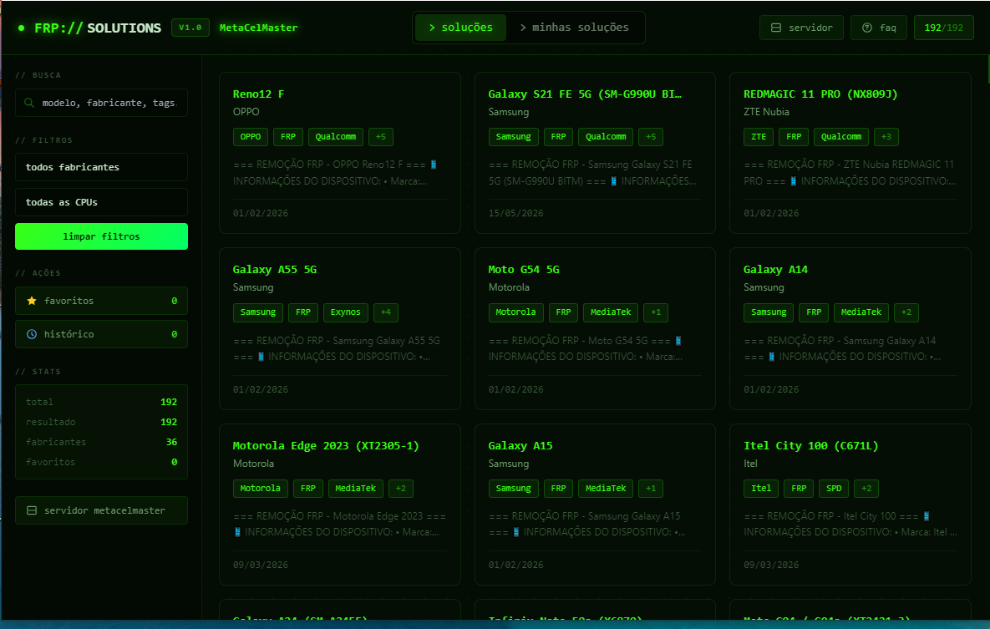Click the Qualcomm tag on Reno12 F
This screenshot has height=629, width=990.
pyautogui.click(x=335, y=136)
